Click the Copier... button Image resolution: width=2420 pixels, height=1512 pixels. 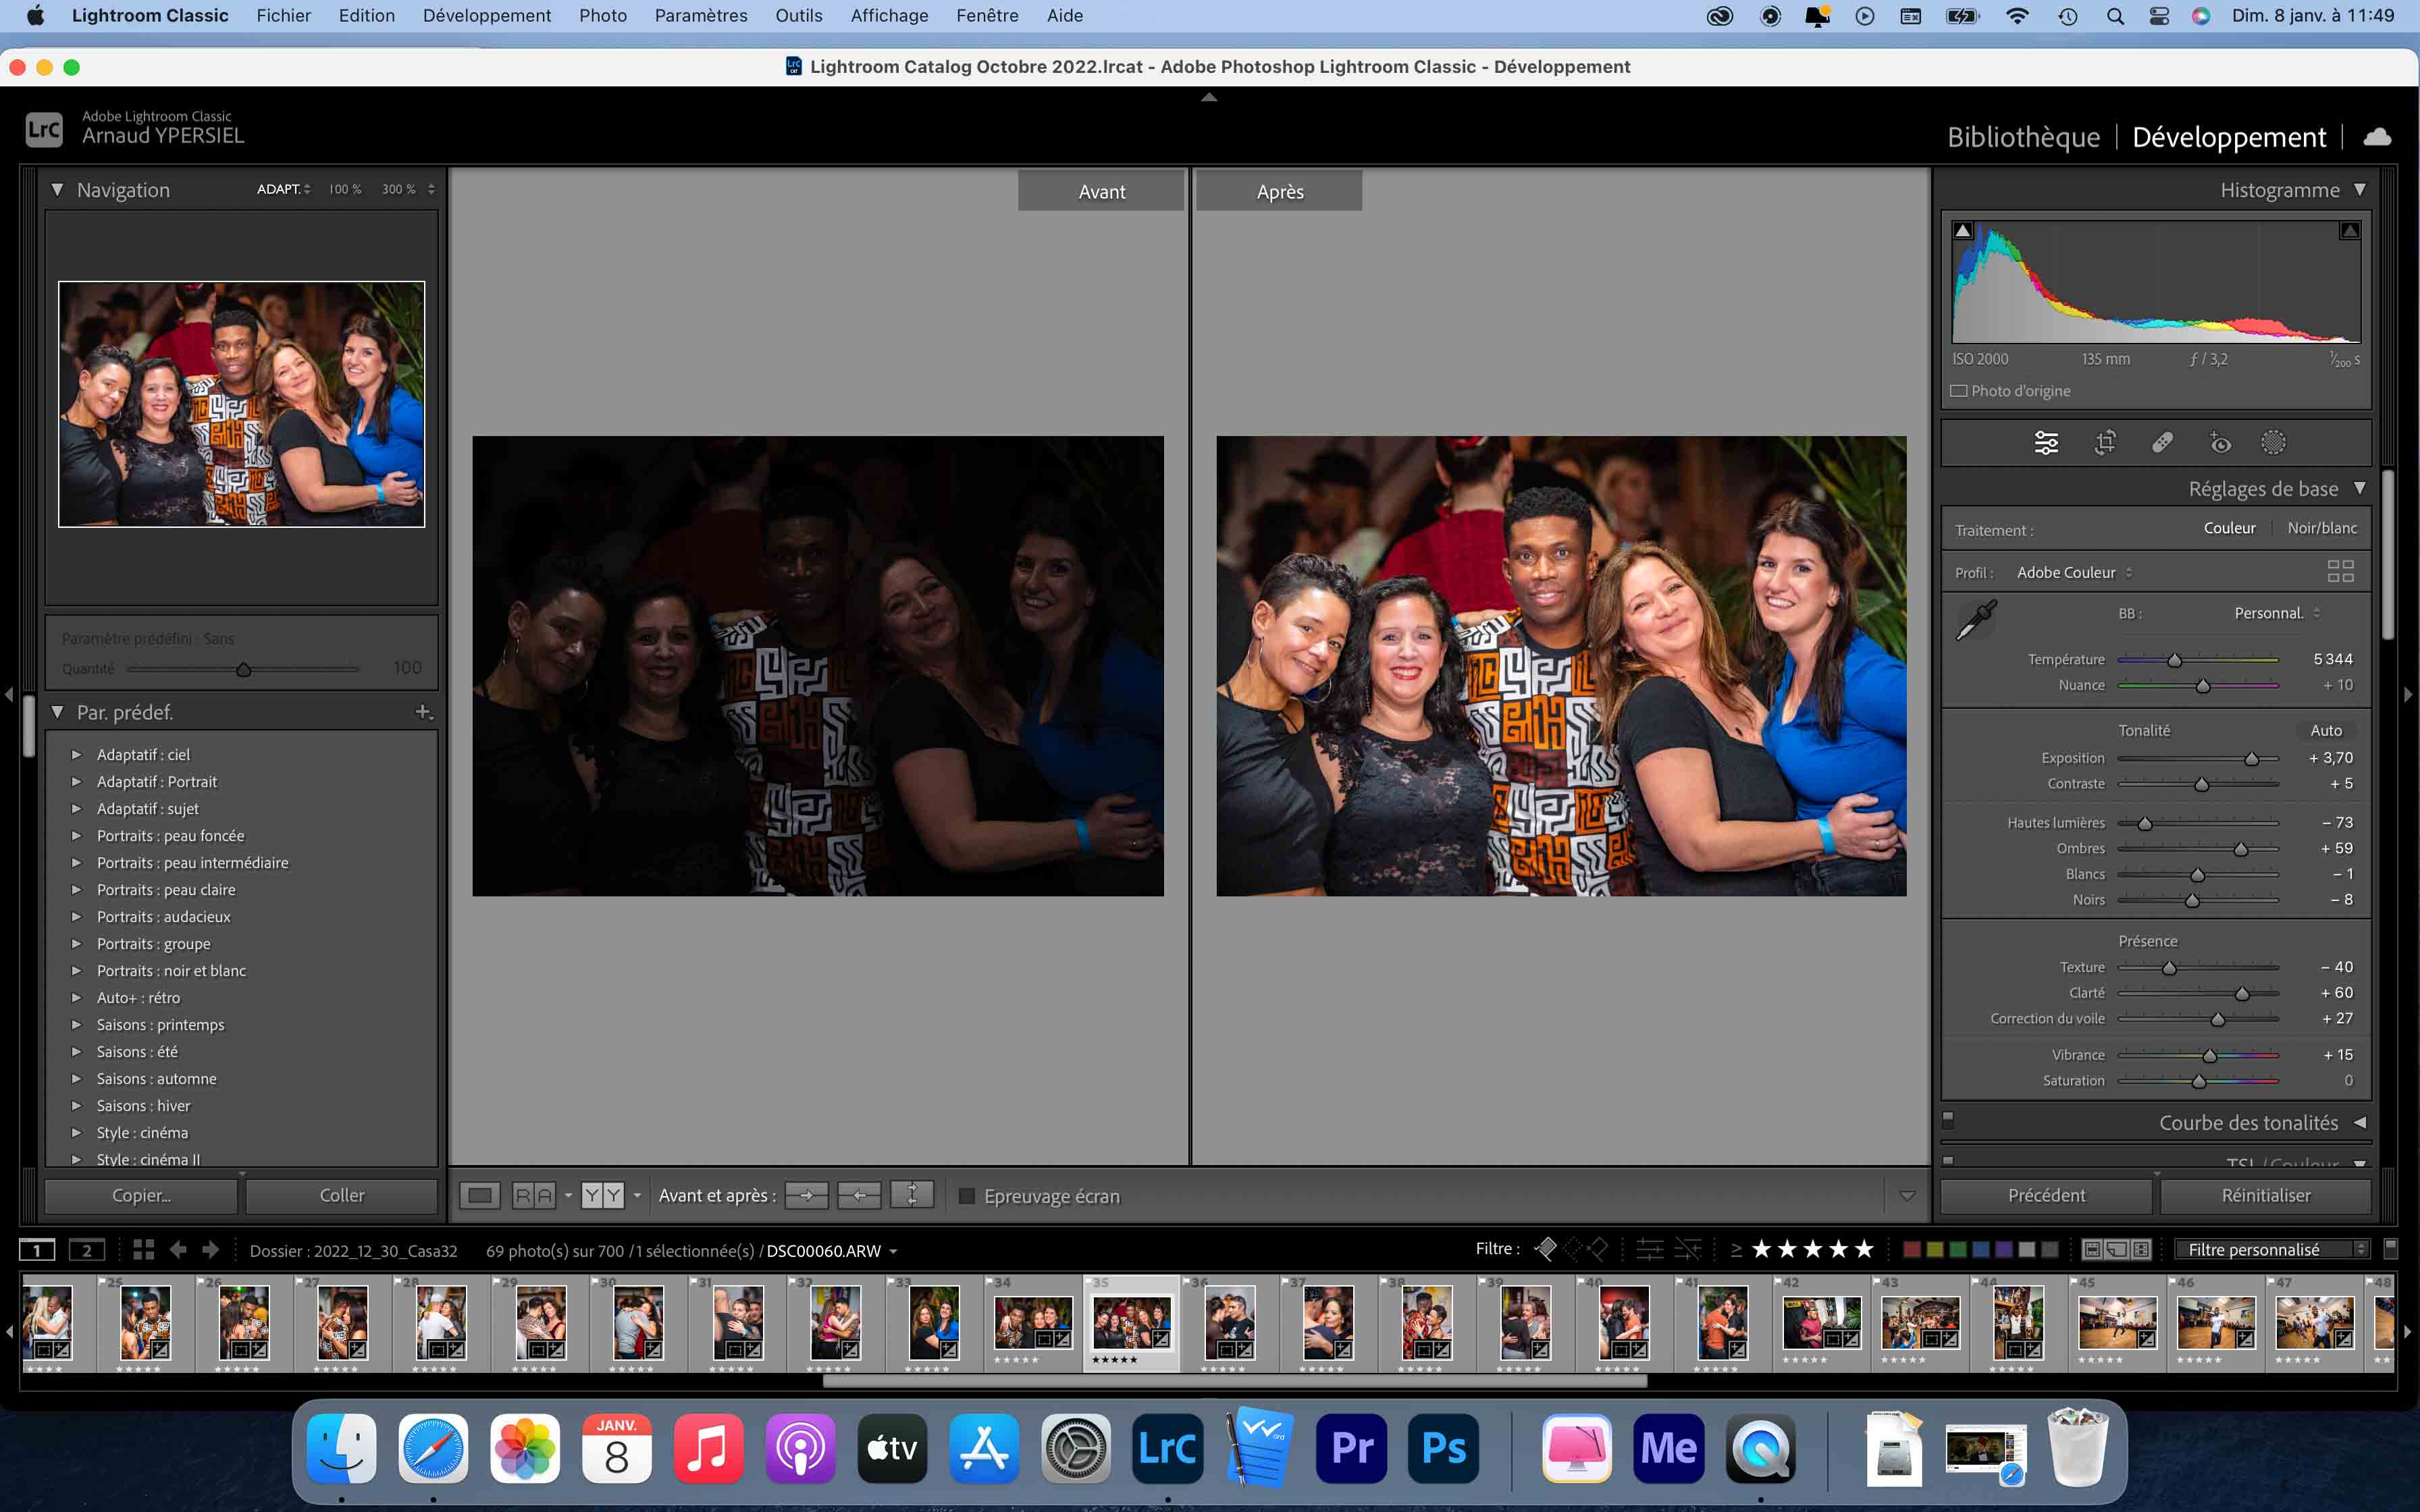click(x=141, y=1196)
